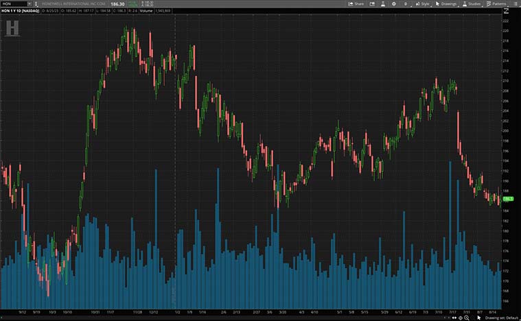This screenshot has width=521, height=321.
Task: Open the quick chart window icon
Action: pos(372,4)
